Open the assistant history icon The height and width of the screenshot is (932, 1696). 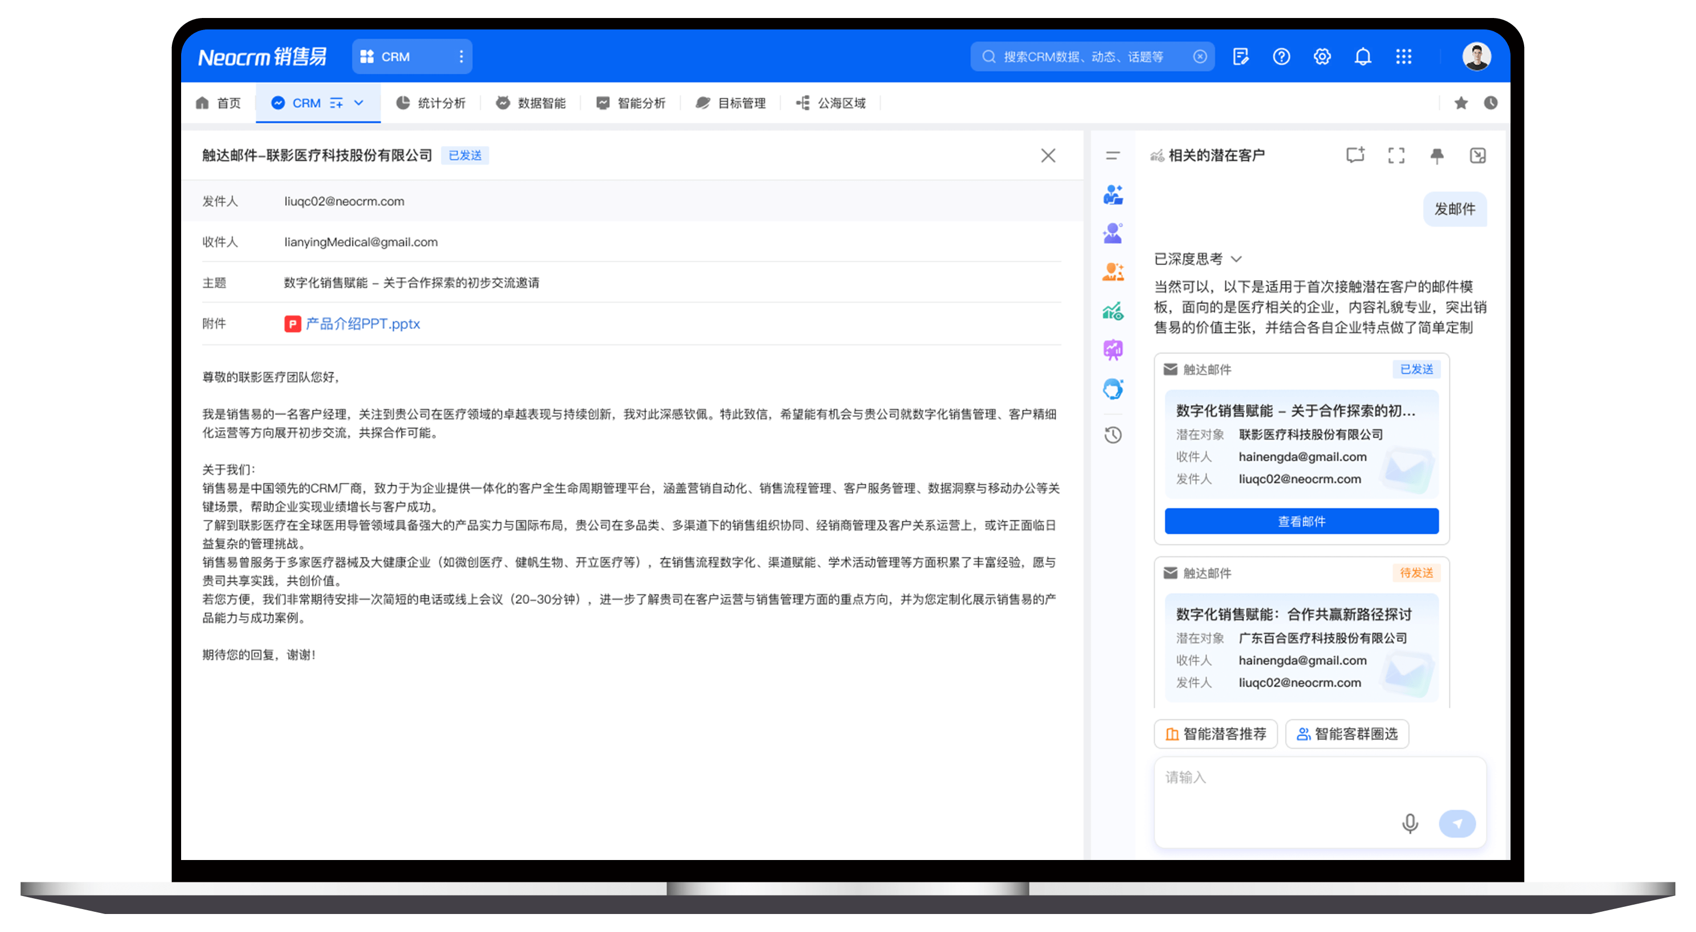click(x=1113, y=435)
